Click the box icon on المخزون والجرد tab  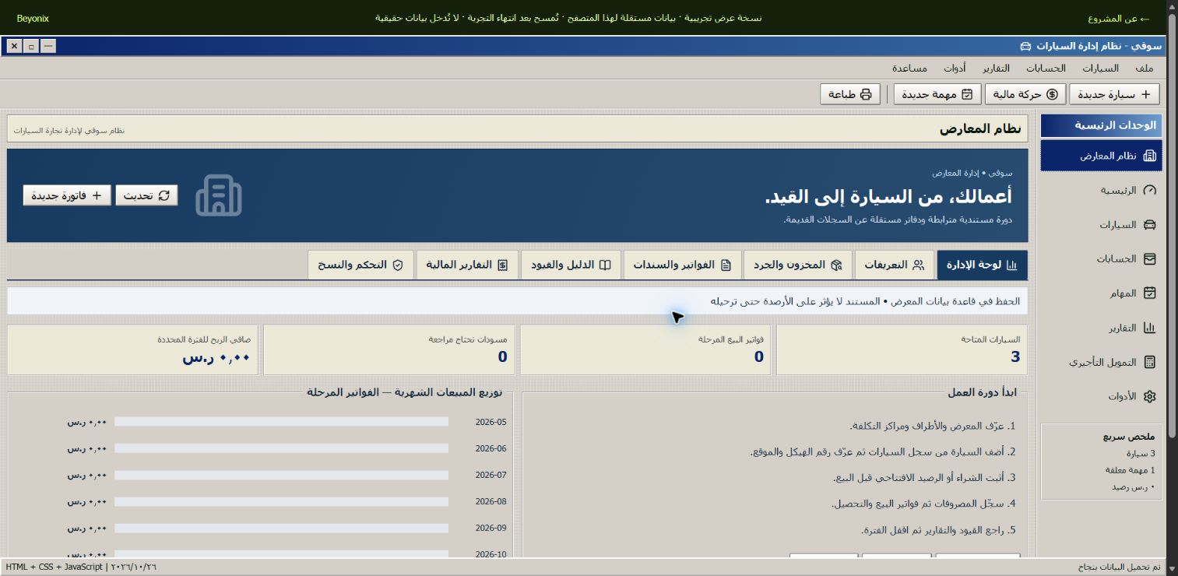(x=837, y=265)
